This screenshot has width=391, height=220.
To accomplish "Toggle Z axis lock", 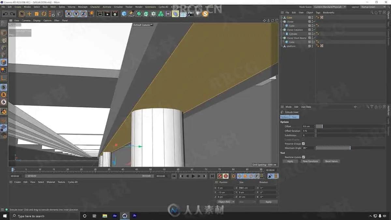I will 83,14.
